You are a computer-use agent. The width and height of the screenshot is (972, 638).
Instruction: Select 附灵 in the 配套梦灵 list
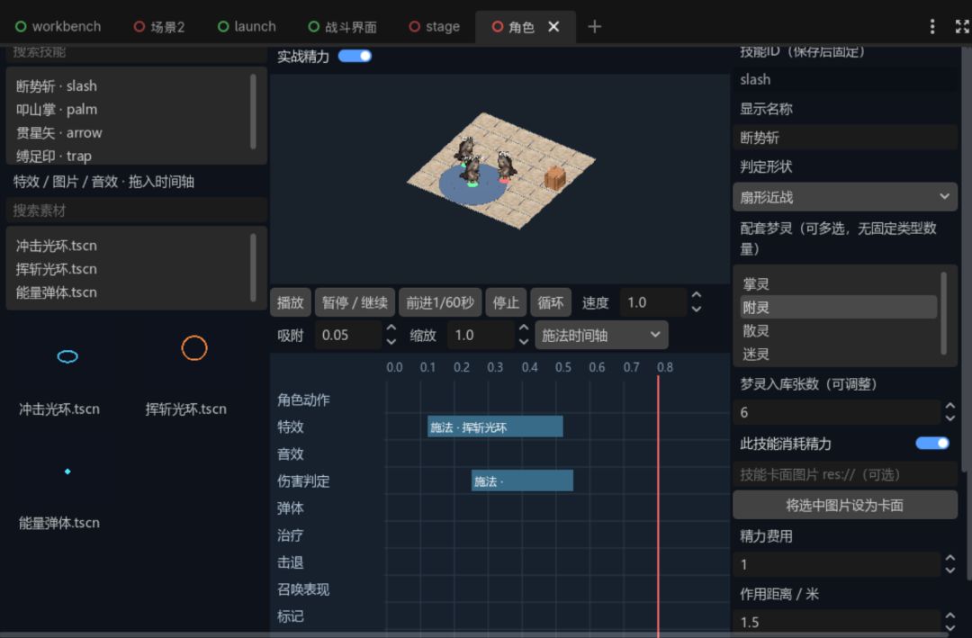pos(838,308)
